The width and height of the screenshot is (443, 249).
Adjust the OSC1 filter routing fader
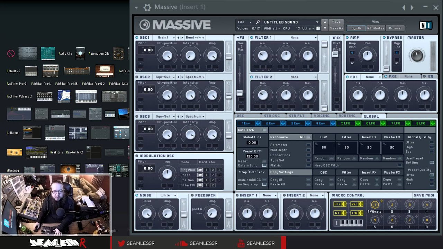[228, 56]
